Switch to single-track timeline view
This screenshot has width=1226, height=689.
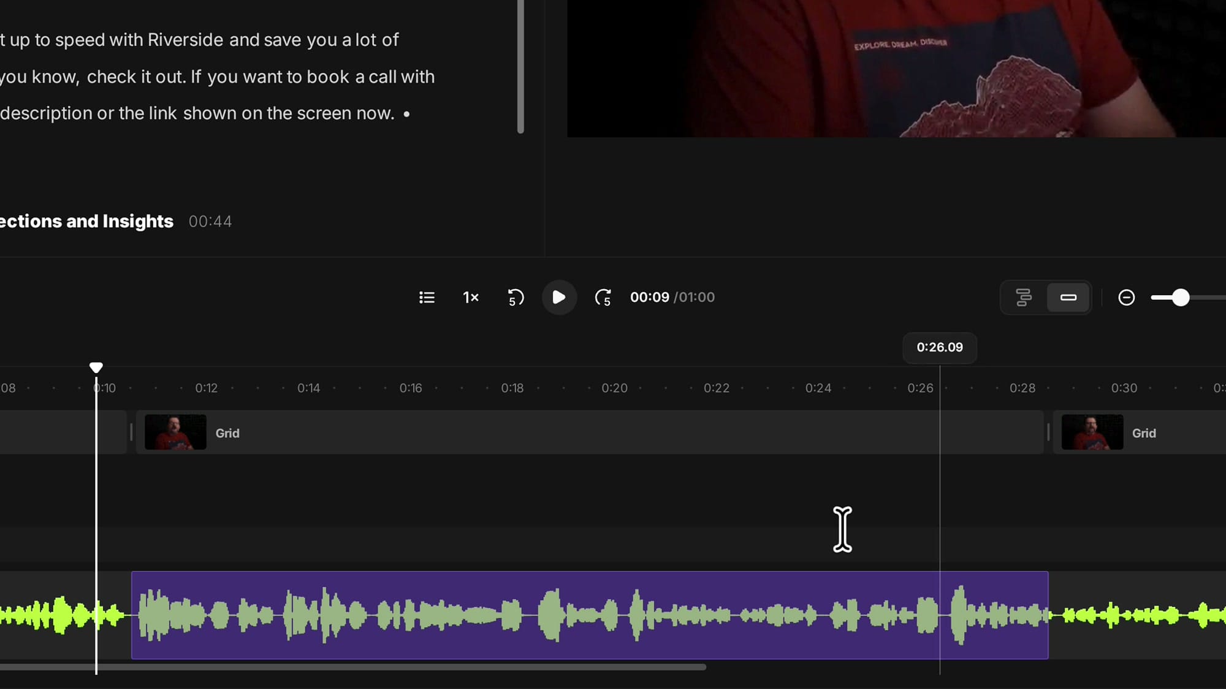(x=1068, y=298)
